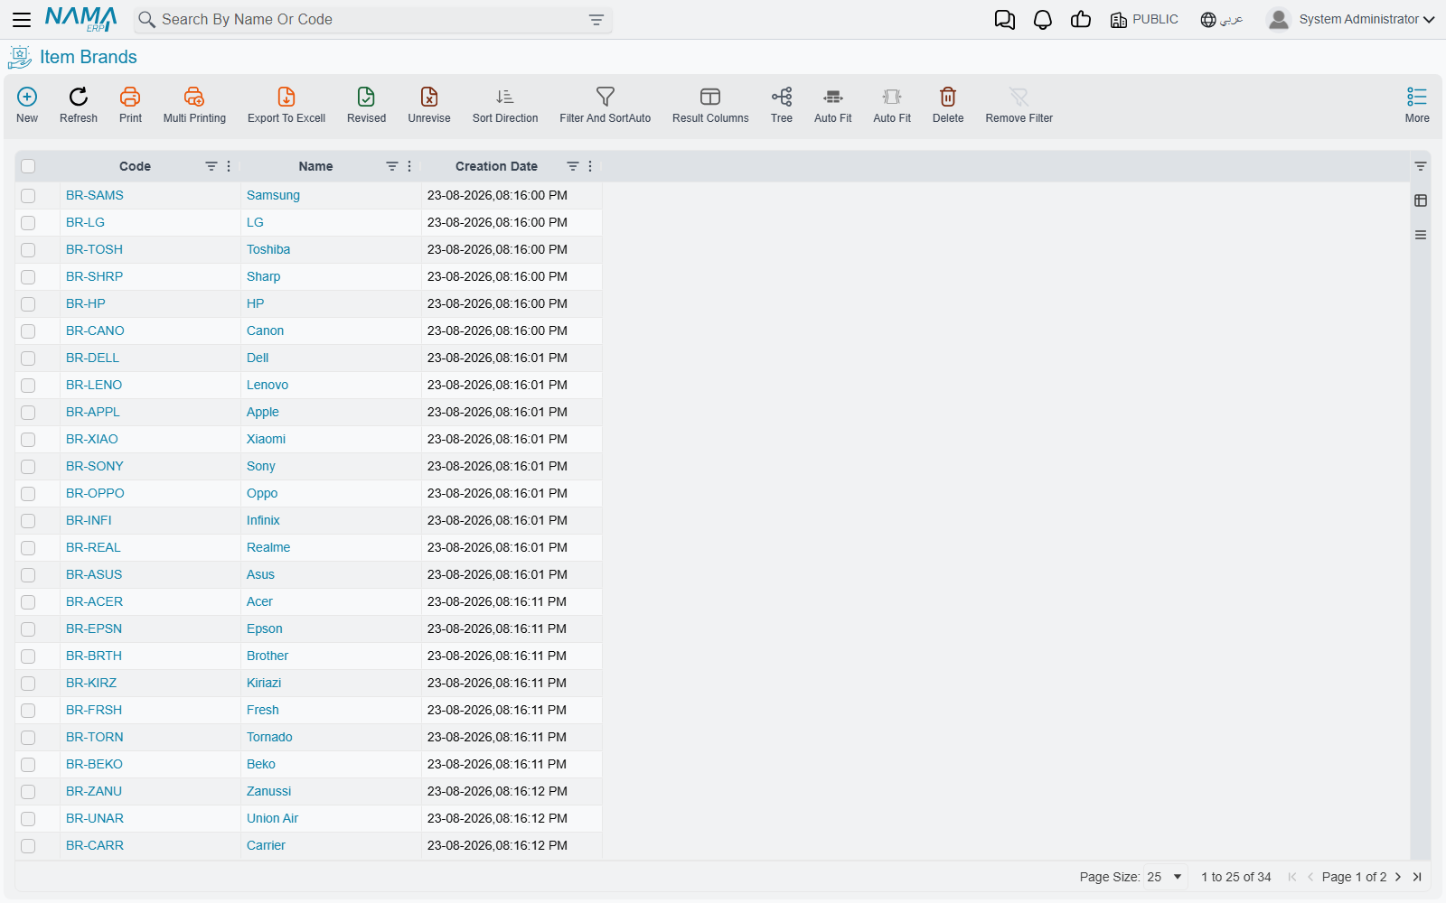
Task: Print the brands list
Action: pos(130,105)
